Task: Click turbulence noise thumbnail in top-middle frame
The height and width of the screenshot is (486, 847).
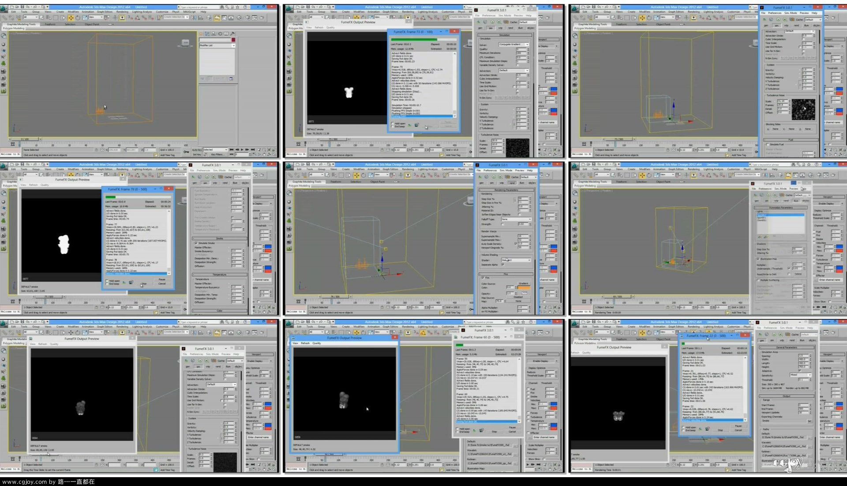Action: (517, 147)
